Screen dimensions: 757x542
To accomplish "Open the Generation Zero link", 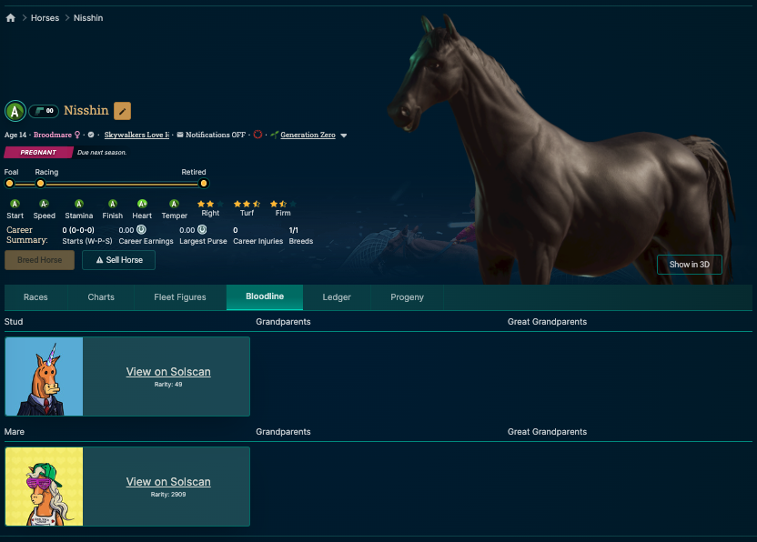I will 308,135.
